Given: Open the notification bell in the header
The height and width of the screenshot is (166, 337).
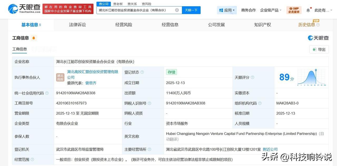Looking at the screenshot, I should point(308,10).
